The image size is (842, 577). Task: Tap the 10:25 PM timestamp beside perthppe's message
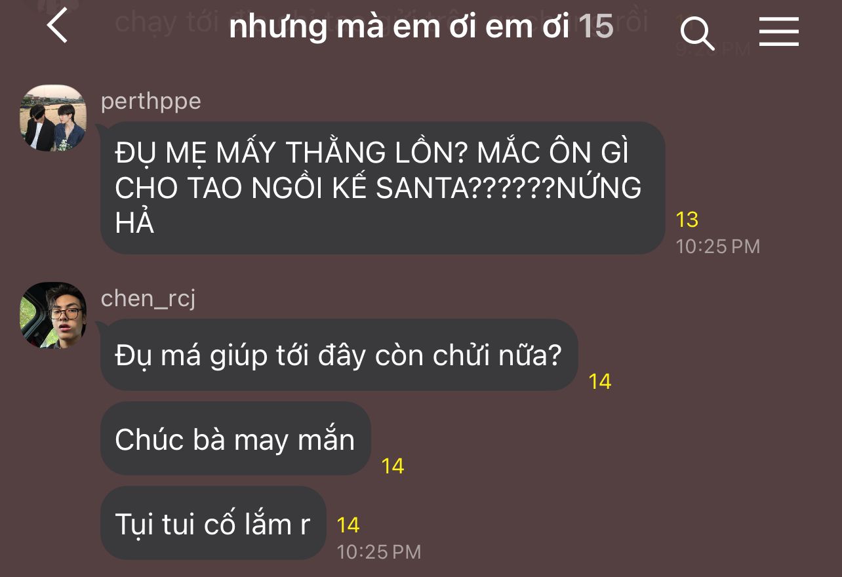coord(718,247)
